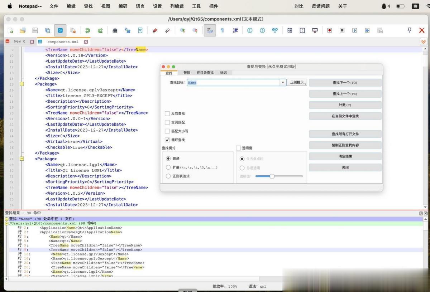Enable the 匹配大小写 checkbox
The width and height of the screenshot is (430, 292).
167,131
